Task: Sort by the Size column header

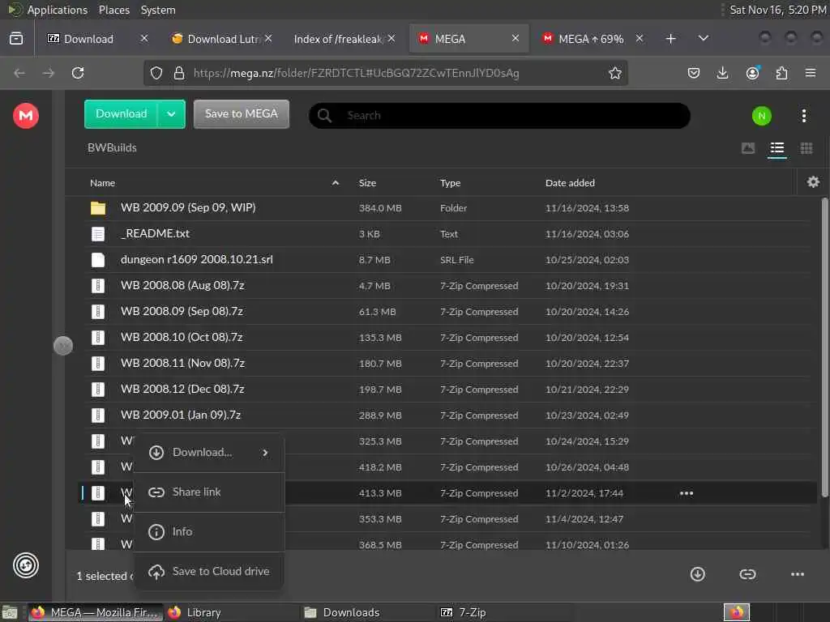Action: pyautogui.click(x=367, y=183)
